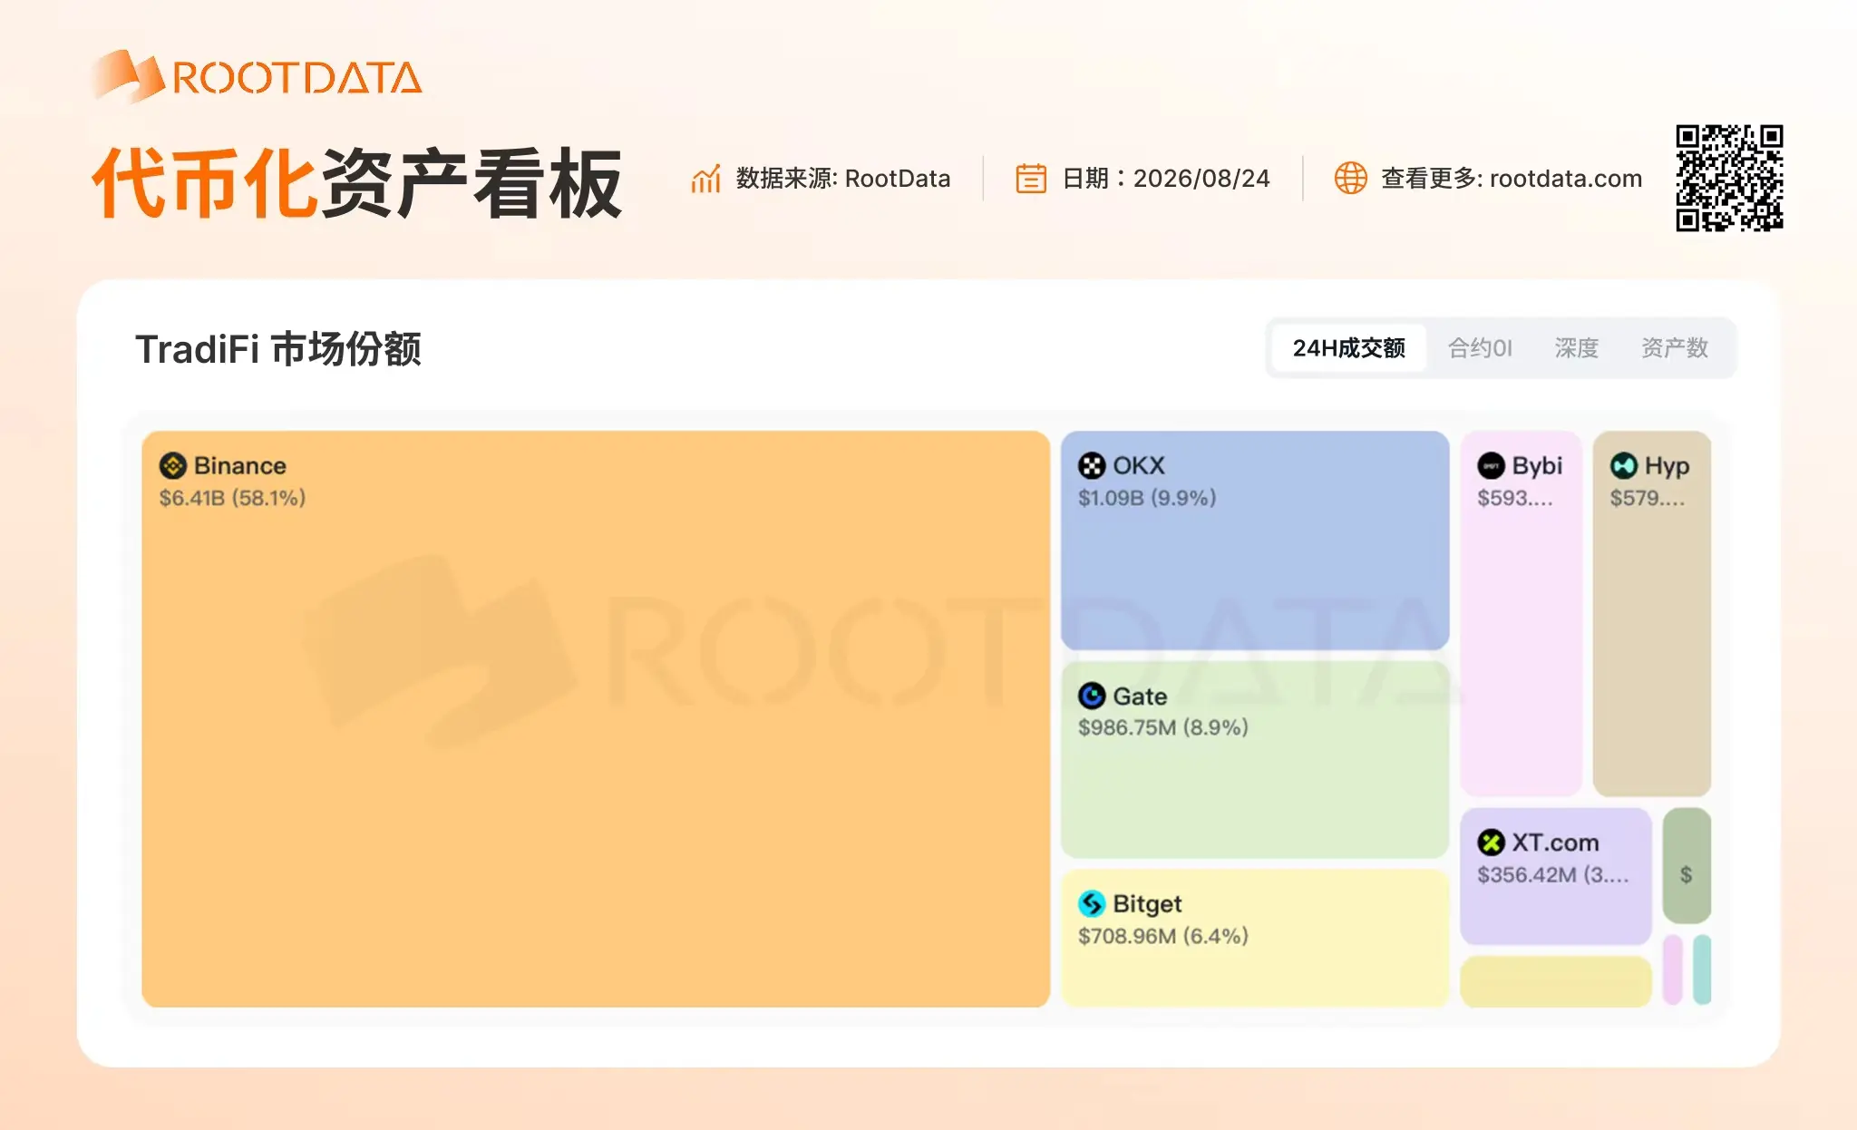Image resolution: width=1857 pixels, height=1130 pixels.
Task: Click 数据来源: RootData text
Action: click(842, 179)
